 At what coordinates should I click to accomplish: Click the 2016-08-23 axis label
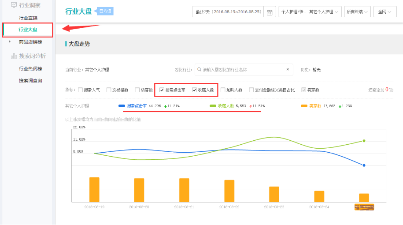(274, 207)
